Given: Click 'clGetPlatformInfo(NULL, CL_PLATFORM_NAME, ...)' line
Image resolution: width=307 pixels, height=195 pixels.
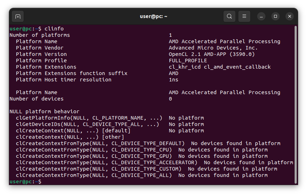Looking at the screenshot, I should pos(110,118).
